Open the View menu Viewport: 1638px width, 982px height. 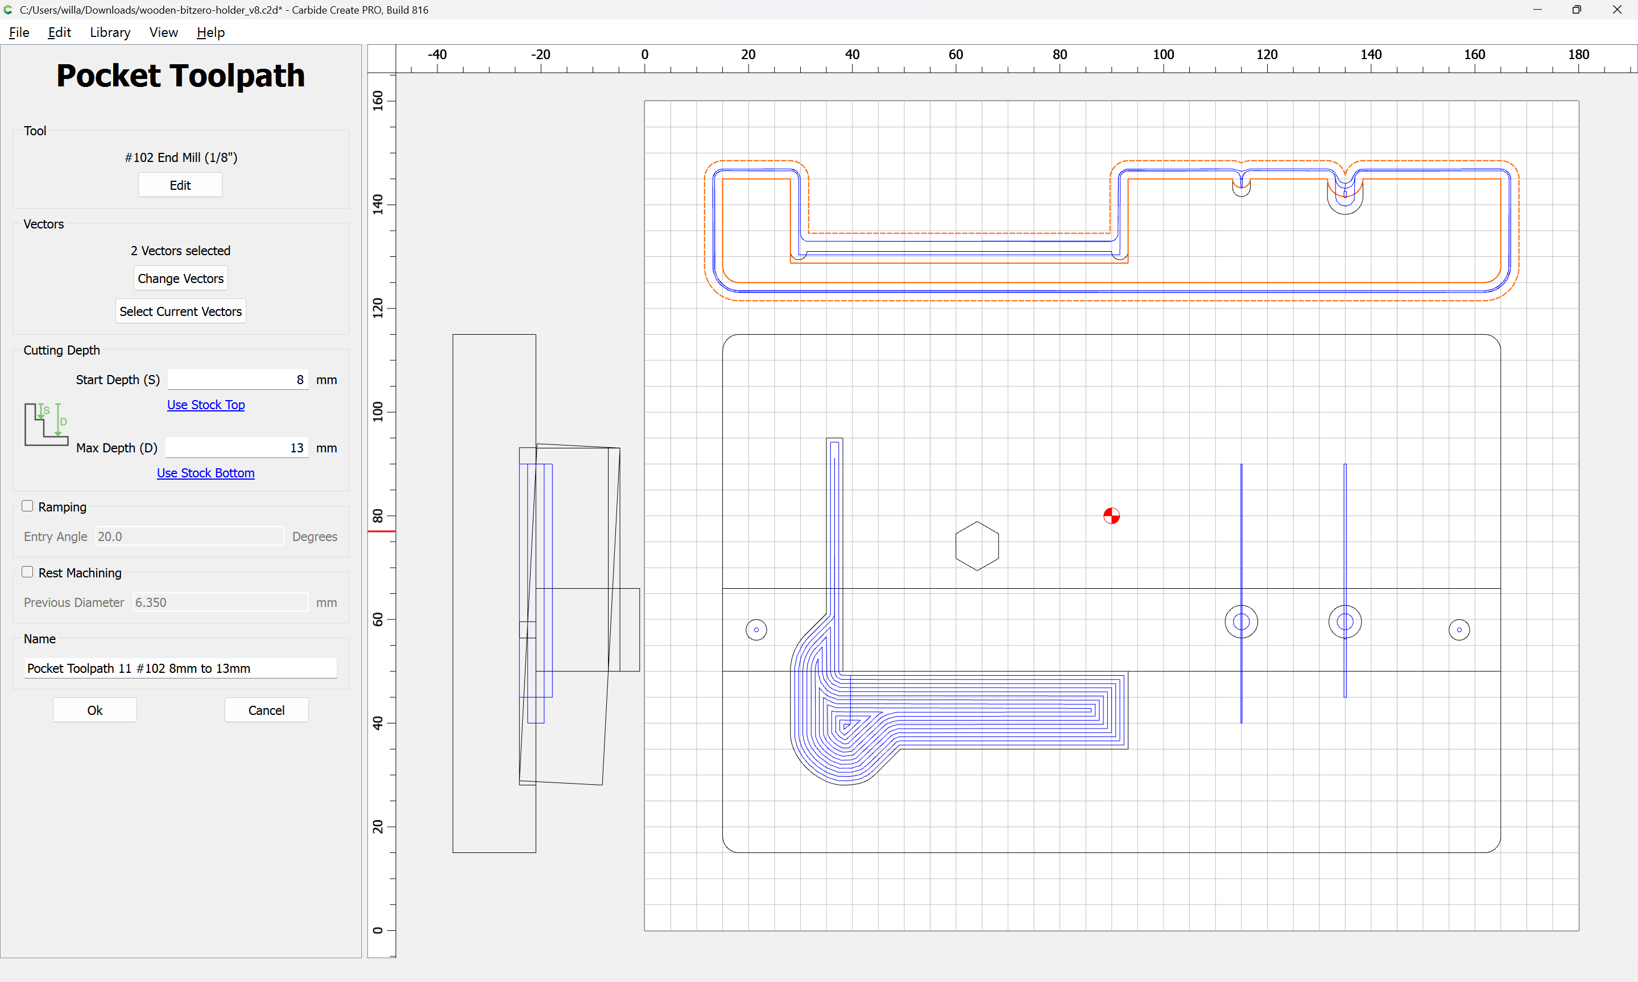click(x=163, y=32)
